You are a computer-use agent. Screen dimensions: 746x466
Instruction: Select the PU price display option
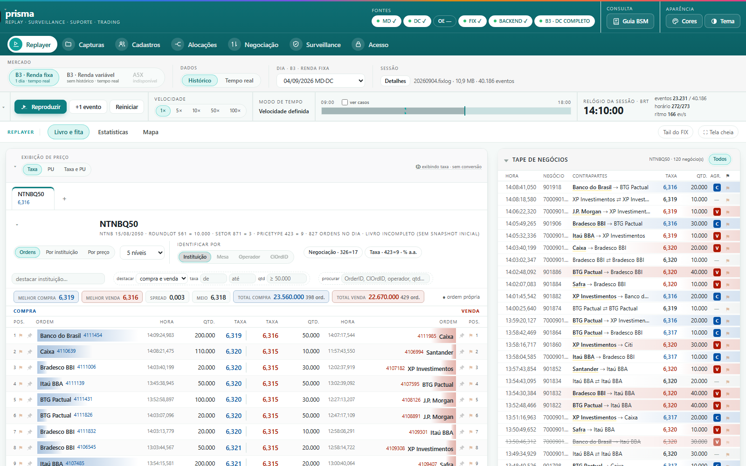[x=51, y=169]
